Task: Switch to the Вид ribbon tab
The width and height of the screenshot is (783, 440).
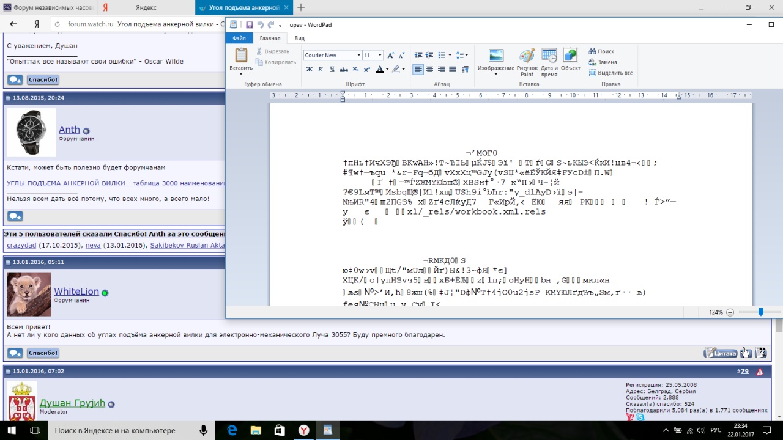Action: coord(299,38)
